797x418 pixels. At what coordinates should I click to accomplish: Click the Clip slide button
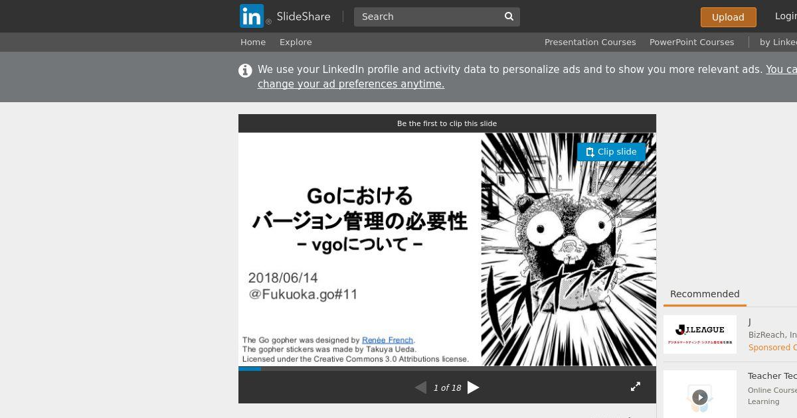coord(611,152)
